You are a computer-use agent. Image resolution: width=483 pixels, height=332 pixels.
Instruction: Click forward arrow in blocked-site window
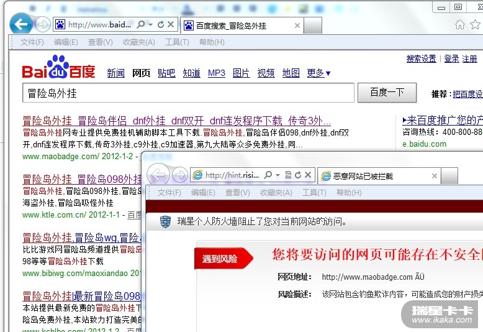(x=180, y=175)
